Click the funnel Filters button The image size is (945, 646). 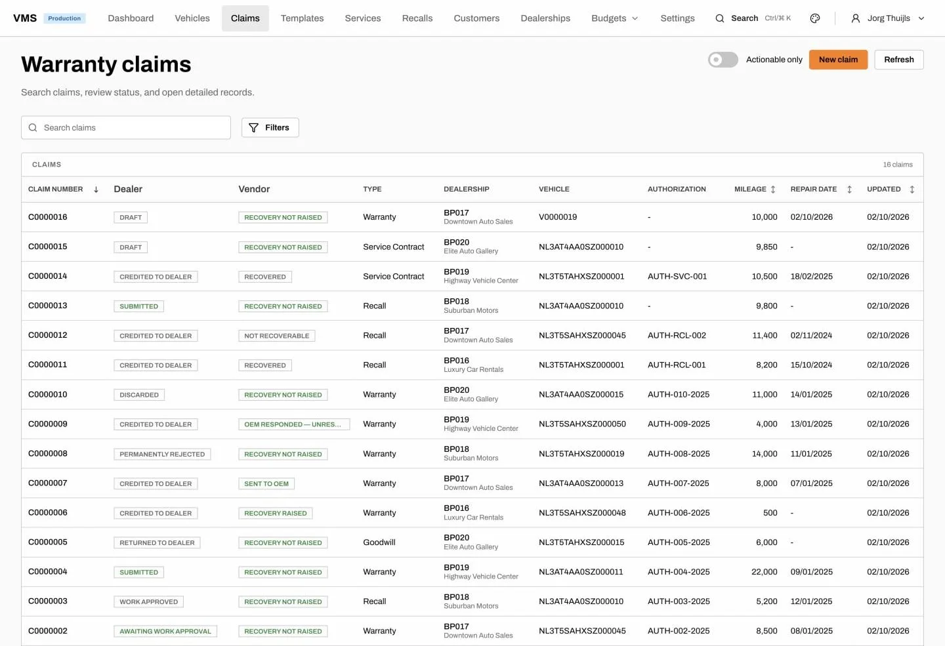pyautogui.click(x=270, y=128)
